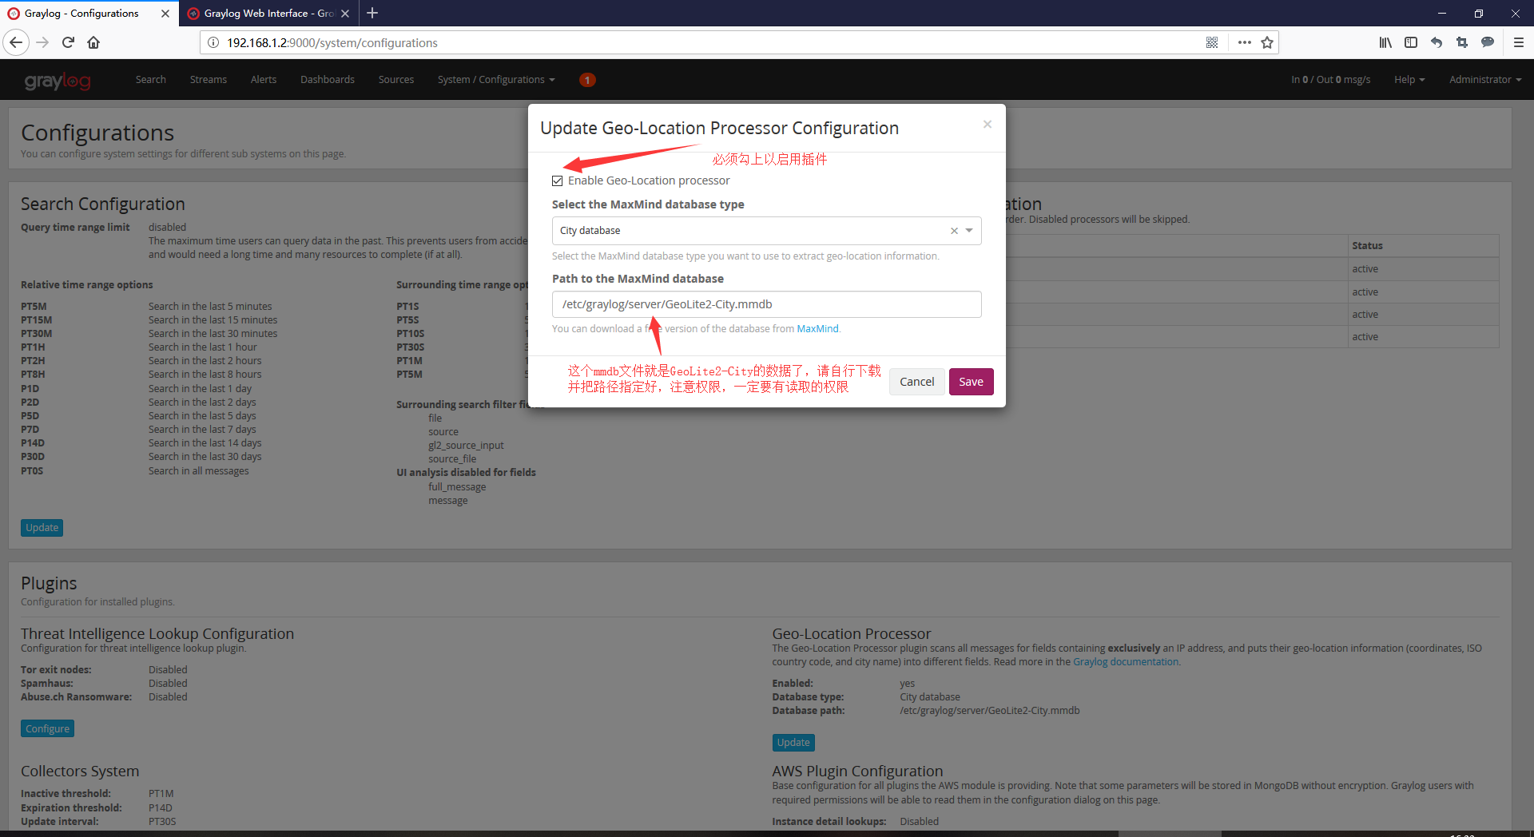The width and height of the screenshot is (1534, 837).
Task: Toggle Enable Geo-Location processor checkbox
Action: (558, 181)
